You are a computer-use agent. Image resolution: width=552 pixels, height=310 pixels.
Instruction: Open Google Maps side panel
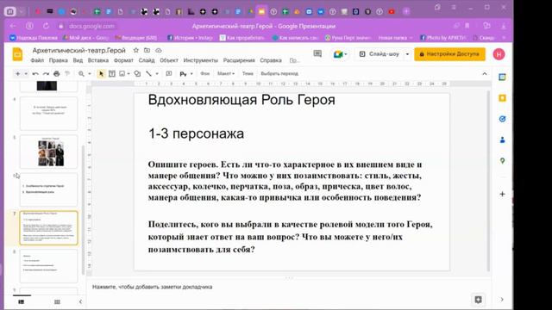pos(502,161)
